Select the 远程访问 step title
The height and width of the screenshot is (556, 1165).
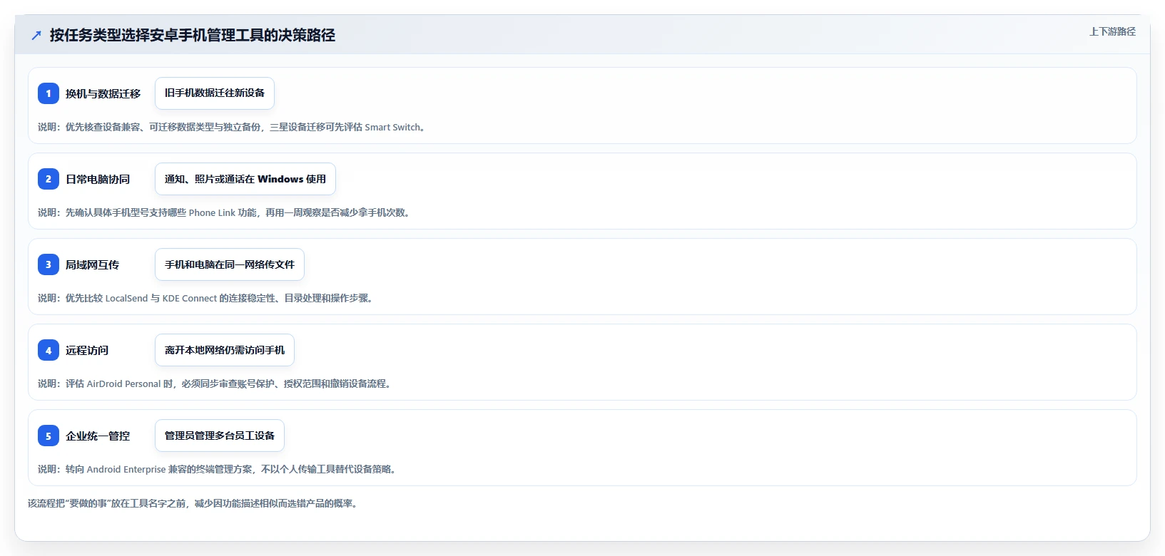87,350
